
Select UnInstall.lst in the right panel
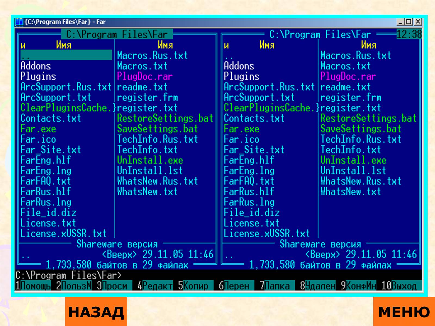tap(353, 171)
